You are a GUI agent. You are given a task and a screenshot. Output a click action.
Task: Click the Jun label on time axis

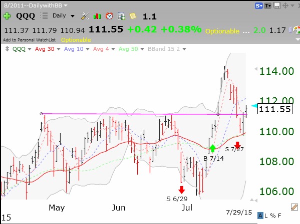(119, 208)
